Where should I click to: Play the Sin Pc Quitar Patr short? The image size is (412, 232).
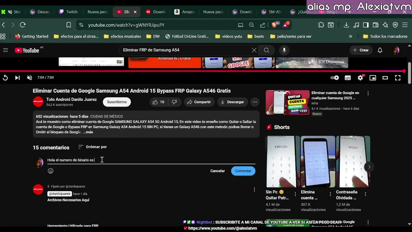[283, 161]
